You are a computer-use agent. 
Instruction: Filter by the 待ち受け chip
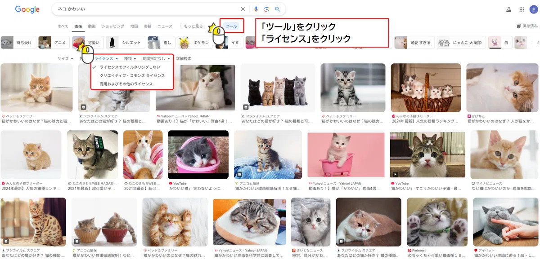[x=18, y=43]
